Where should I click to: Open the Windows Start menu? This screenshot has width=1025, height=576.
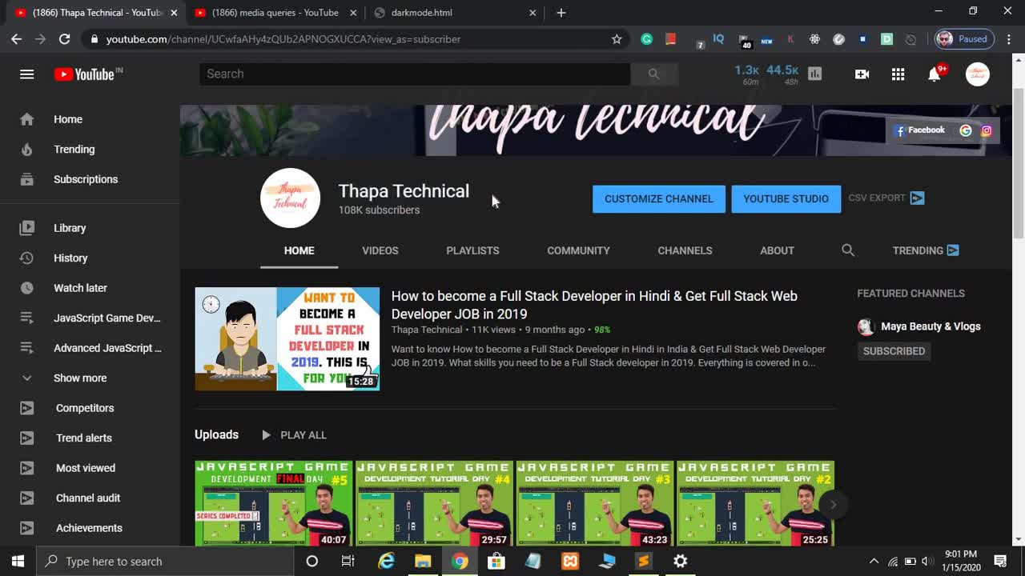click(x=18, y=561)
